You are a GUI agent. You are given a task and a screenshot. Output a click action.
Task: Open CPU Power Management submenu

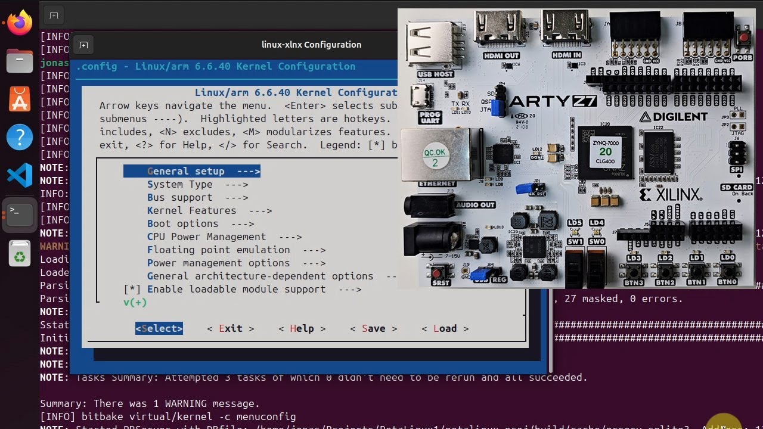pyautogui.click(x=224, y=237)
